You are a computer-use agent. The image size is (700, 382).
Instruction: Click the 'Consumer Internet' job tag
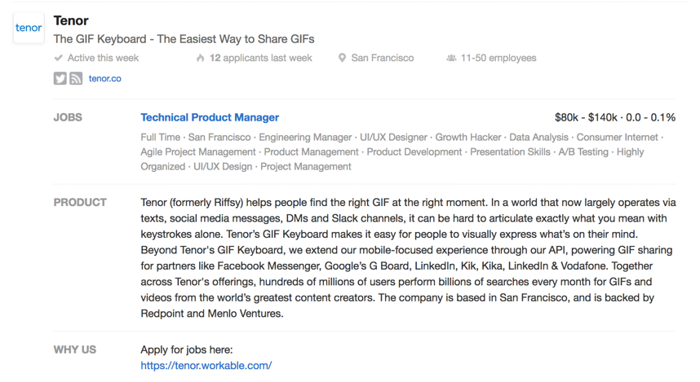pyautogui.click(x=618, y=138)
